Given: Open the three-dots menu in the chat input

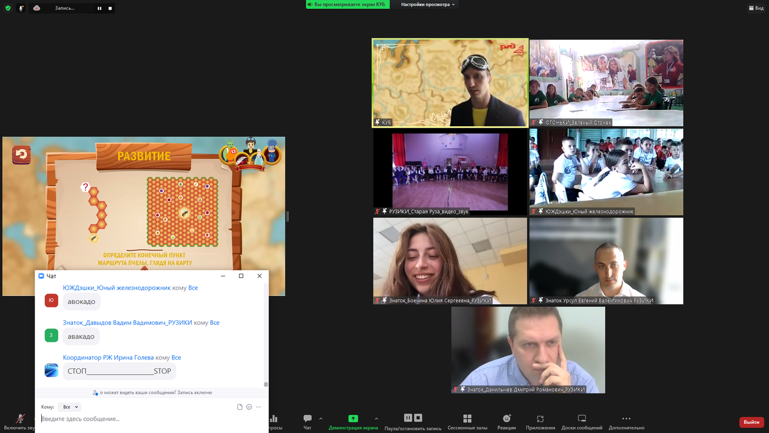Looking at the screenshot, I should coord(258,407).
